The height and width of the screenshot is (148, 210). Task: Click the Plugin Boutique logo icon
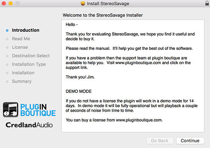[x=11, y=109]
